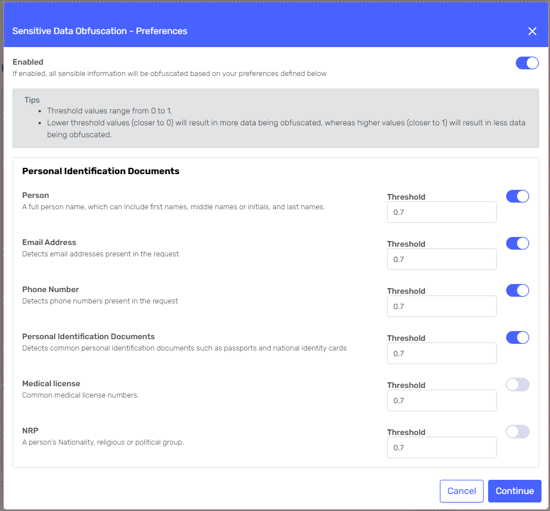The height and width of the screenshot is (511, 550).
Task: Disable Personal Identification Documents detection toggle
Action: 517,337
